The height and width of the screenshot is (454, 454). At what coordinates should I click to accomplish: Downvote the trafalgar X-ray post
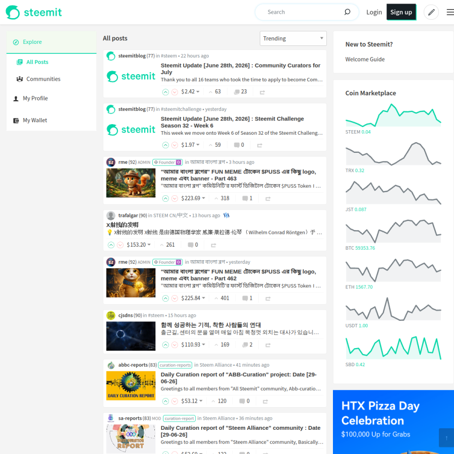(x=120, y=245)
